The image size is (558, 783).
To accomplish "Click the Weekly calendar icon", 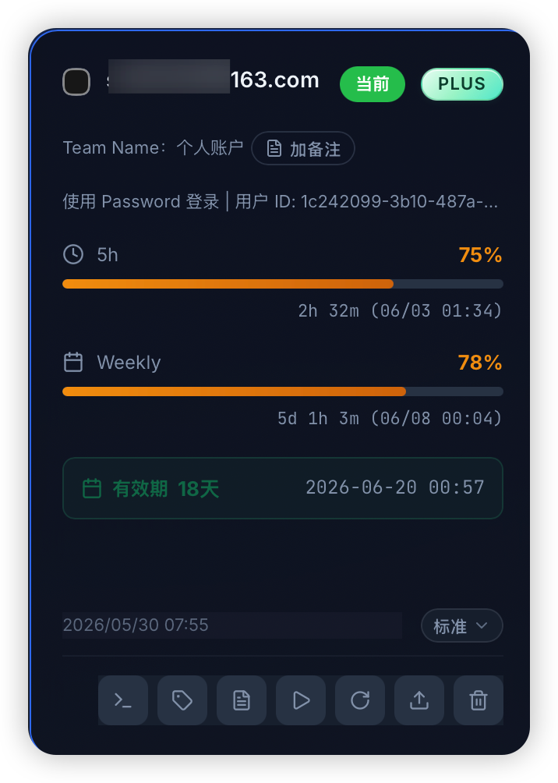I will 73,362.
